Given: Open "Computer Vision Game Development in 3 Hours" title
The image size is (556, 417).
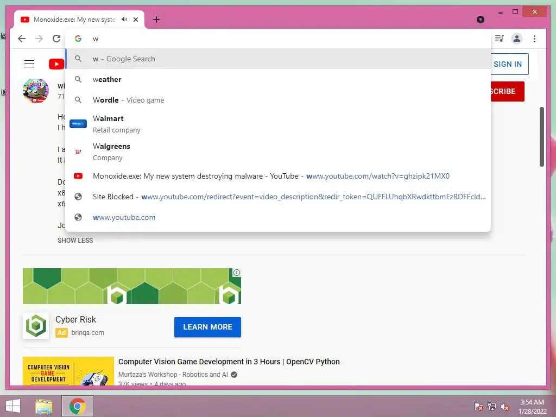Looking at the screenshot, I should tap(229, 362).
